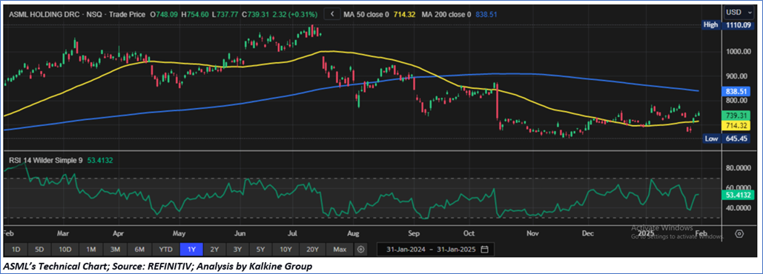Screen dimensions: 763x274
Task: Open the calendar date picker icon
Action: click(x=484, y=250)
